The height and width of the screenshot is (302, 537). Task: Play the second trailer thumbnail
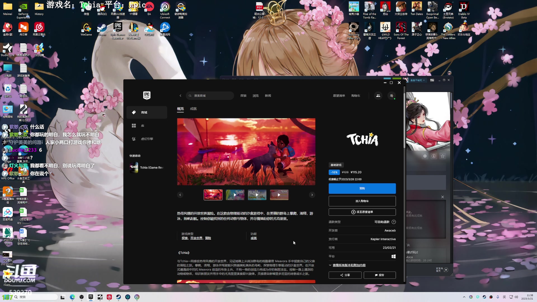[235, 195]
